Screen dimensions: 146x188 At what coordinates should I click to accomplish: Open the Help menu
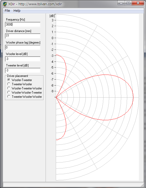tap(17, 10)
